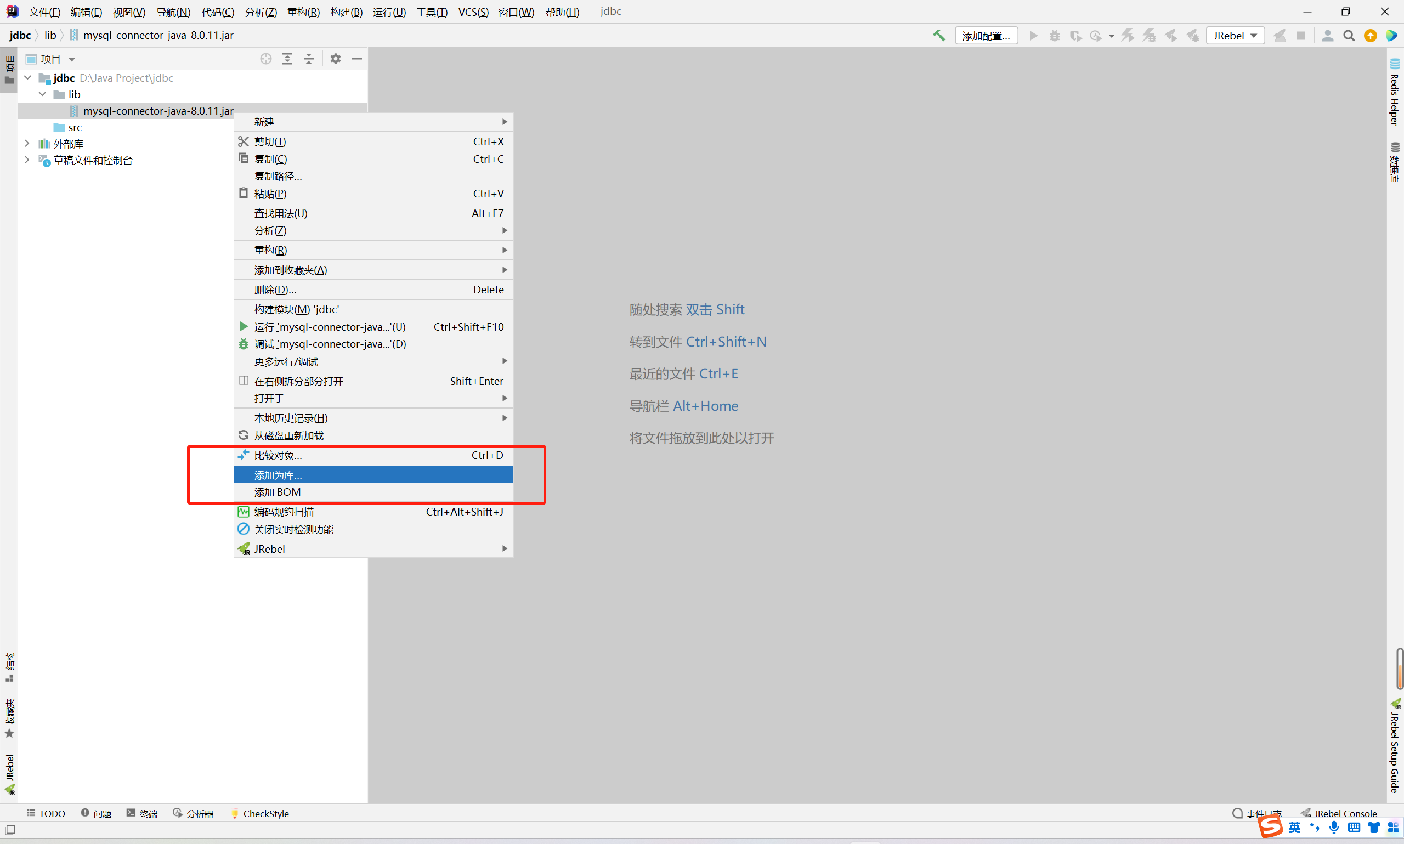
Task: Click the expand all tree icon
Action: (x=287, y=59)
